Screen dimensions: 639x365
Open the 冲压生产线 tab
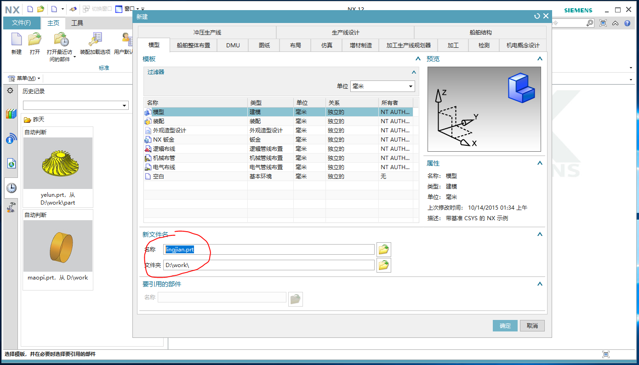pos(207,33)
